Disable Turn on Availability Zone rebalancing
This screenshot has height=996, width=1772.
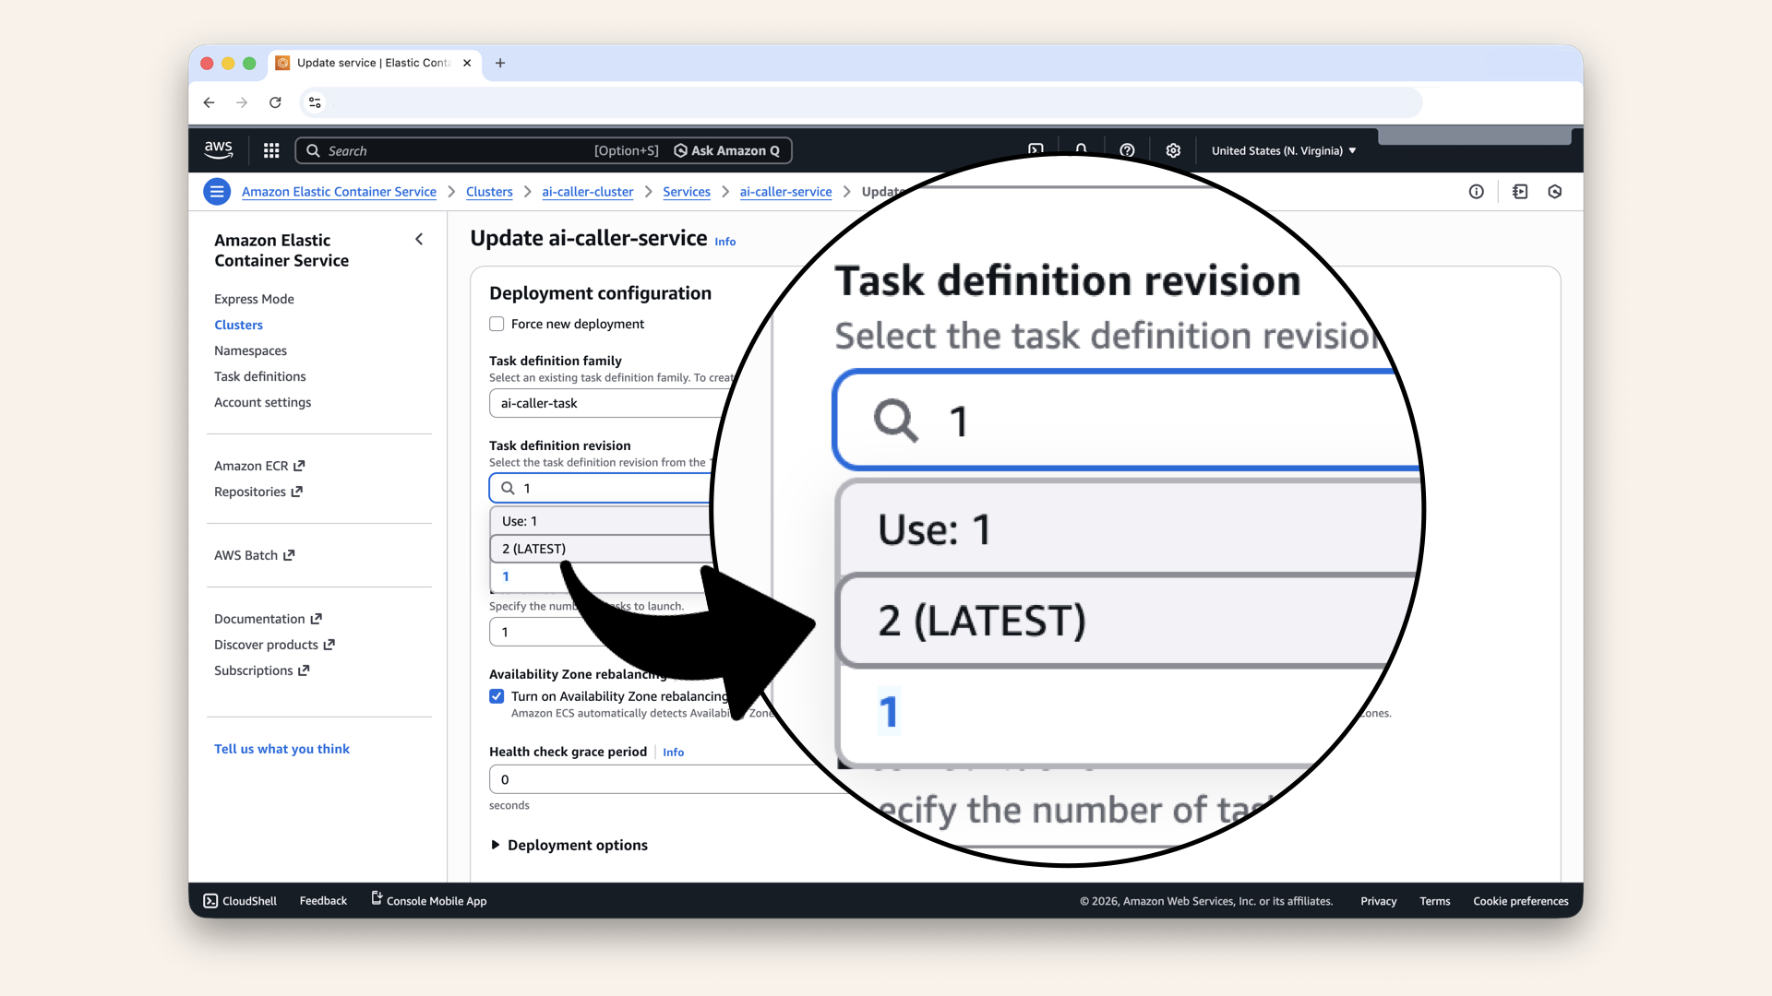pyautogui.click(x=497, y=696)
